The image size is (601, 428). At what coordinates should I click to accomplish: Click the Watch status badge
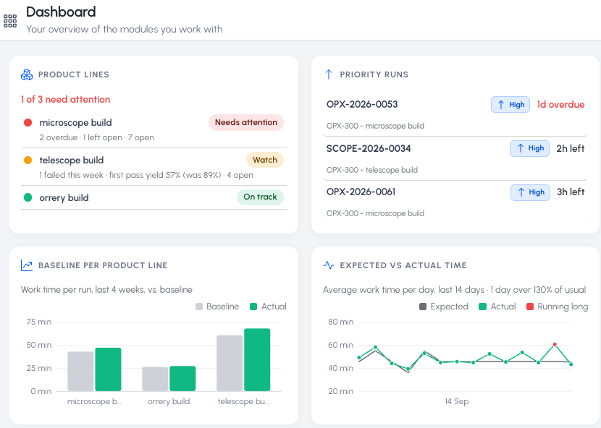[265, 160]
